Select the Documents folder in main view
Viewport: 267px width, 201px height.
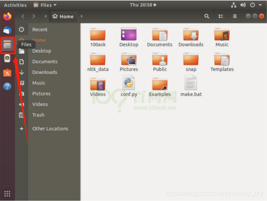pyautogui.click(x=160, y=37)
